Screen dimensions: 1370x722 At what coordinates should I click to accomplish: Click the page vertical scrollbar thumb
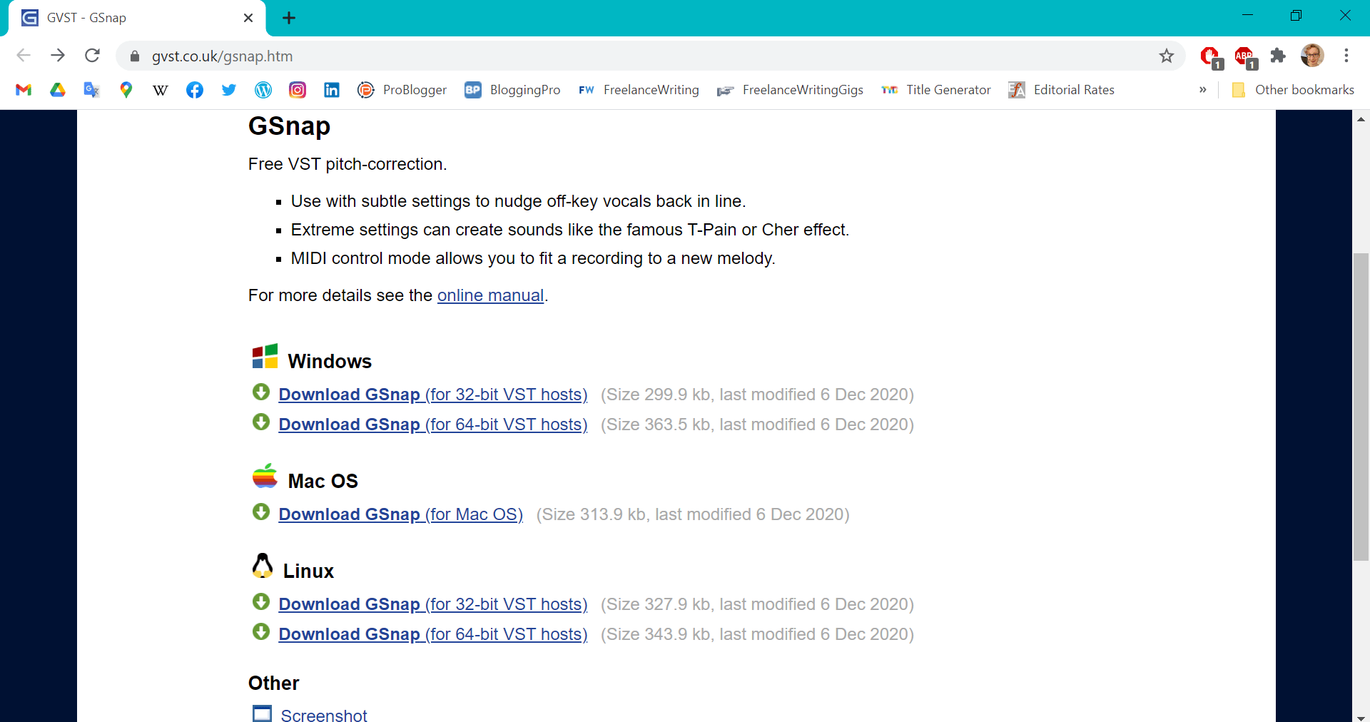click(x=1361, y=407)
